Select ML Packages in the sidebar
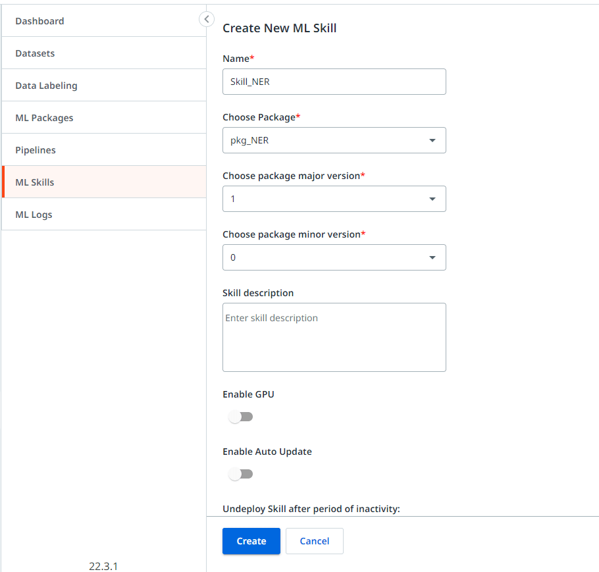Viewport: 599px width, 572px height. tap(104, 118)
